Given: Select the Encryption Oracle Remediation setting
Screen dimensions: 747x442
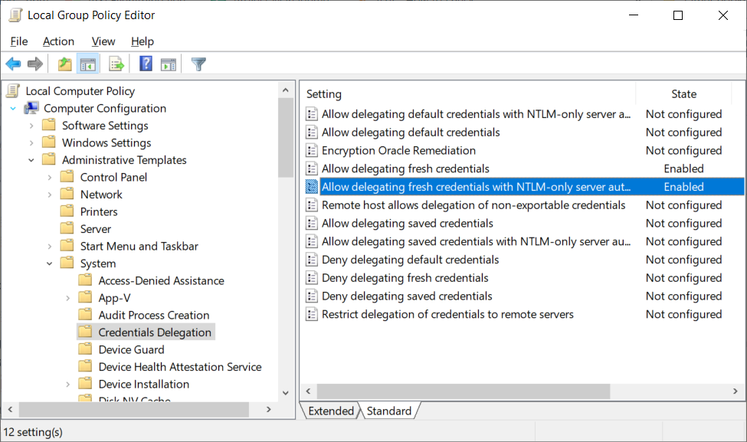Looking at the screenshot, I should tap(398, 150).
